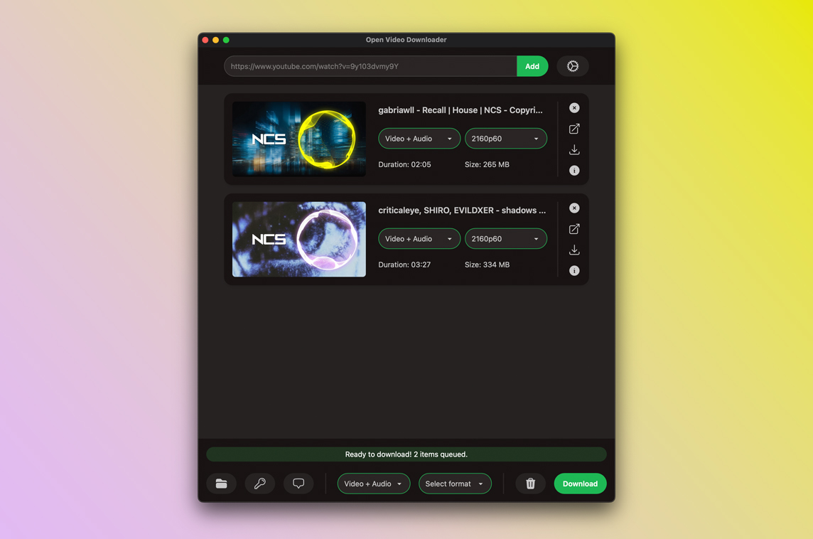
Task: Clear the queue with the trash icon
Action: point(530,484)
